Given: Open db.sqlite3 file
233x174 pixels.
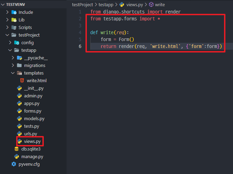Looking at the screenshot, I should point(31,149).
